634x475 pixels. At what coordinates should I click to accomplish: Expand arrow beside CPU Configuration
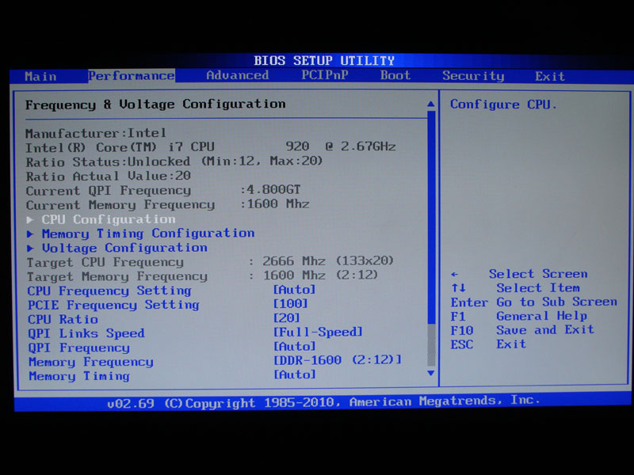(30, 220)
